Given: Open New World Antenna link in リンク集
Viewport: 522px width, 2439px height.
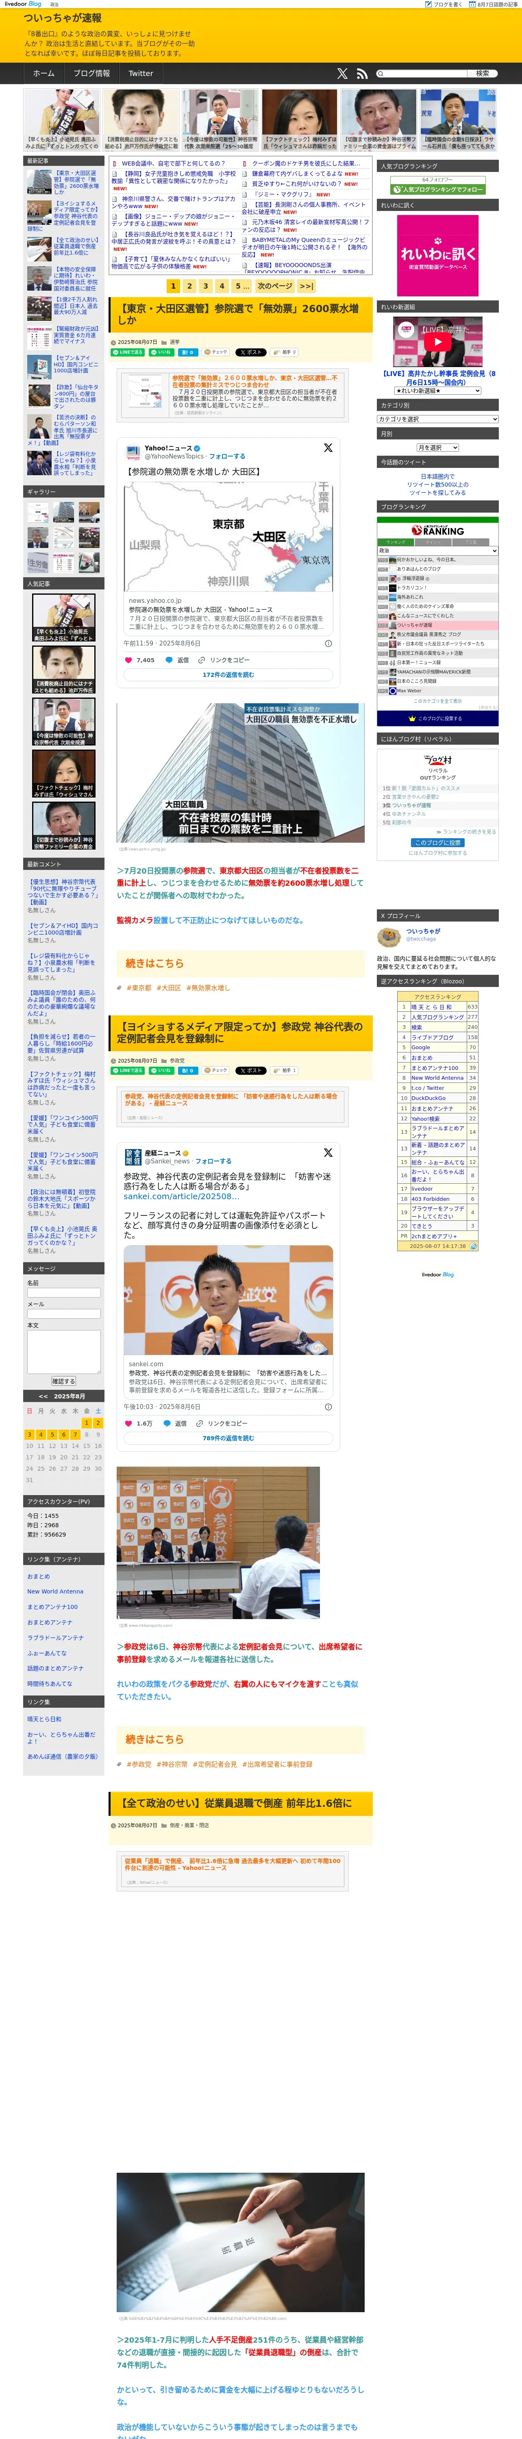Looking at the screenshot, I should (x=55, y=1591).
